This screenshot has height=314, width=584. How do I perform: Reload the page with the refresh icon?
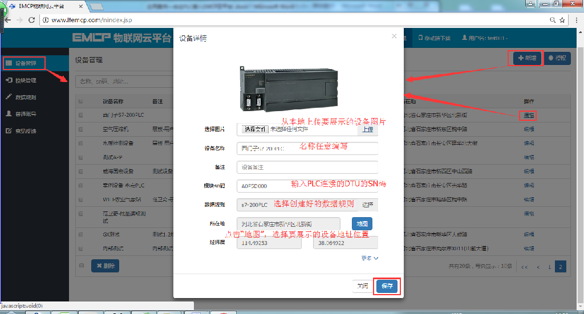coord(32,20)
